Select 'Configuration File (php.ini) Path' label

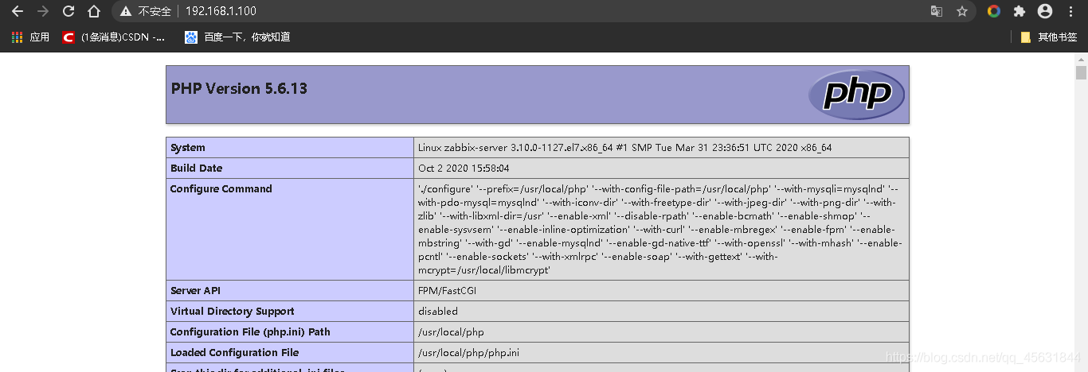point(250,332)
